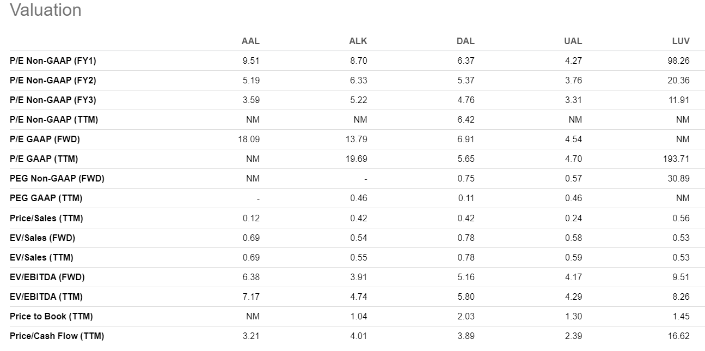Open the LUV ticker column header
Image resolution: width=705 pixels, height=351 pixels.
click(x=681, y=41)
